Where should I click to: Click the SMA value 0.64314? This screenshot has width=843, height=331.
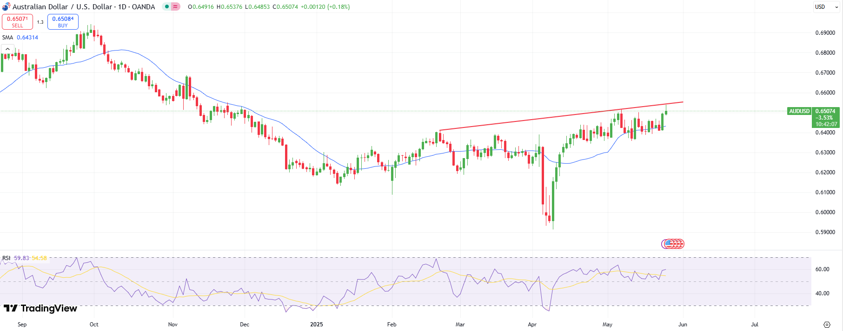pyautogui.click(x=27, y=38)
